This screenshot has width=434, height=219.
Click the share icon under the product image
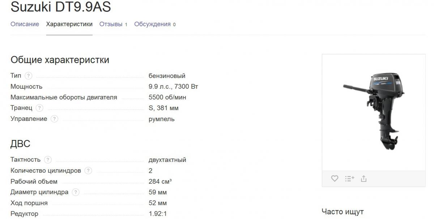[x=364, y=179]
